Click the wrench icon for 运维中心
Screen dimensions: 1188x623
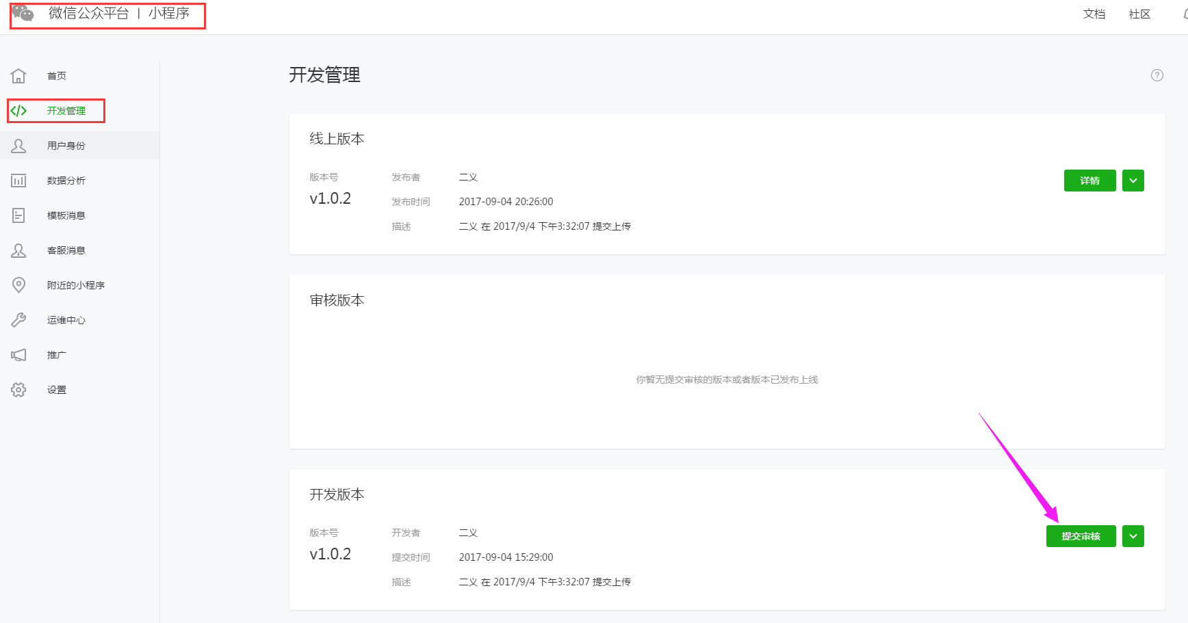18,320
